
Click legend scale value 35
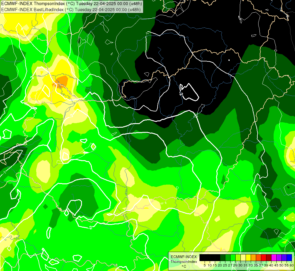tap(256, 265)
